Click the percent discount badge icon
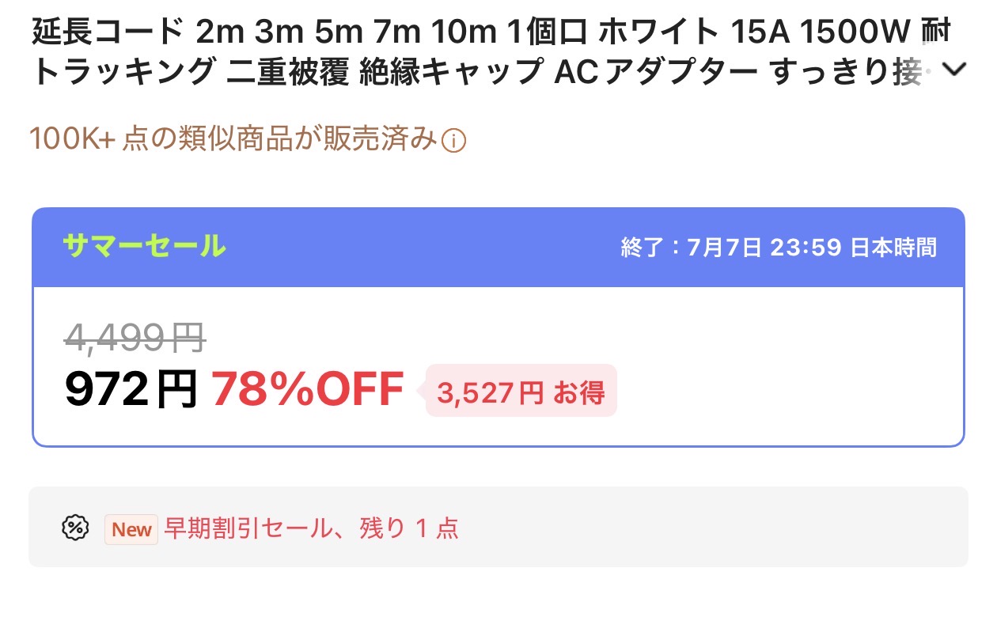Viewport: 997px width, 617px height. click(x=75, y=528)
